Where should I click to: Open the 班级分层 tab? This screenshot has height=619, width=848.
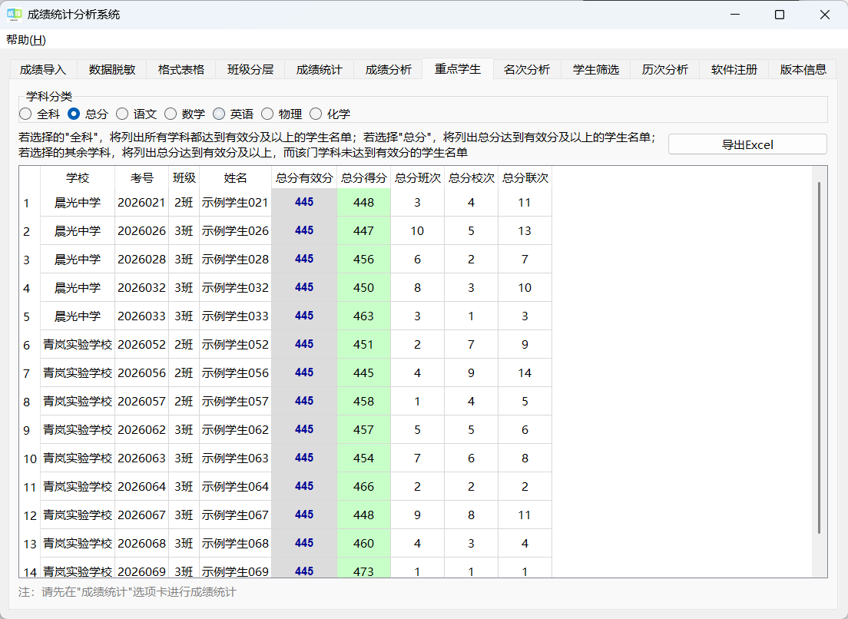pos(250,70)
